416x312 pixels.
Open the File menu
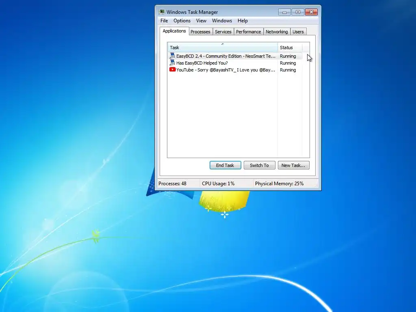click(164, 21)
